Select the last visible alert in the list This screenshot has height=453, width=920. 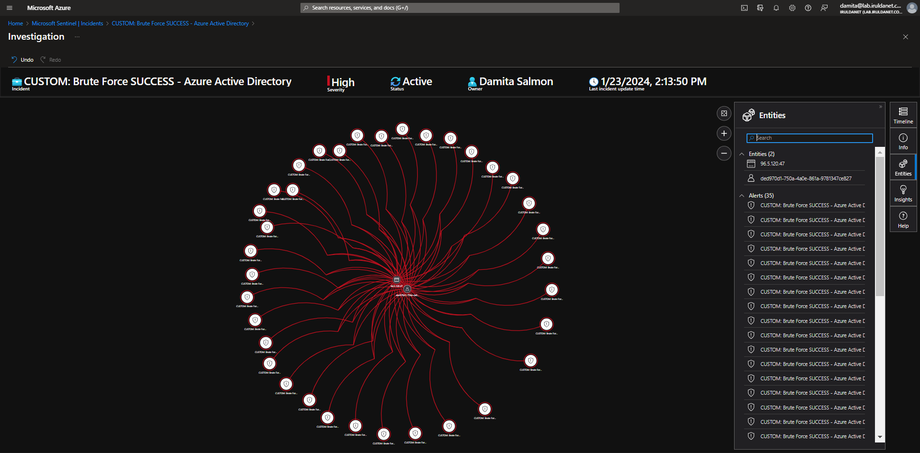point(805,436)
